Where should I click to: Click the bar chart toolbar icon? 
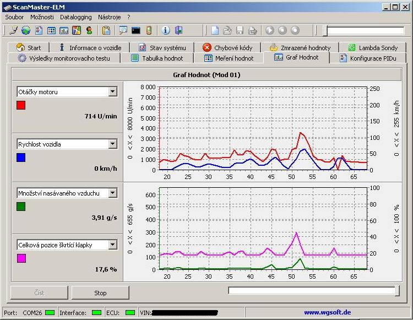(64, 30)
